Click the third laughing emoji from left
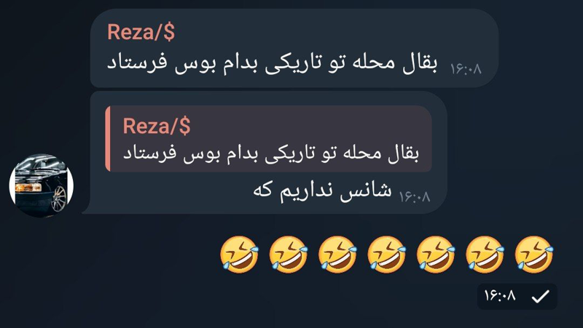This screenshot has height=328, width=583. tap(337, 255)
